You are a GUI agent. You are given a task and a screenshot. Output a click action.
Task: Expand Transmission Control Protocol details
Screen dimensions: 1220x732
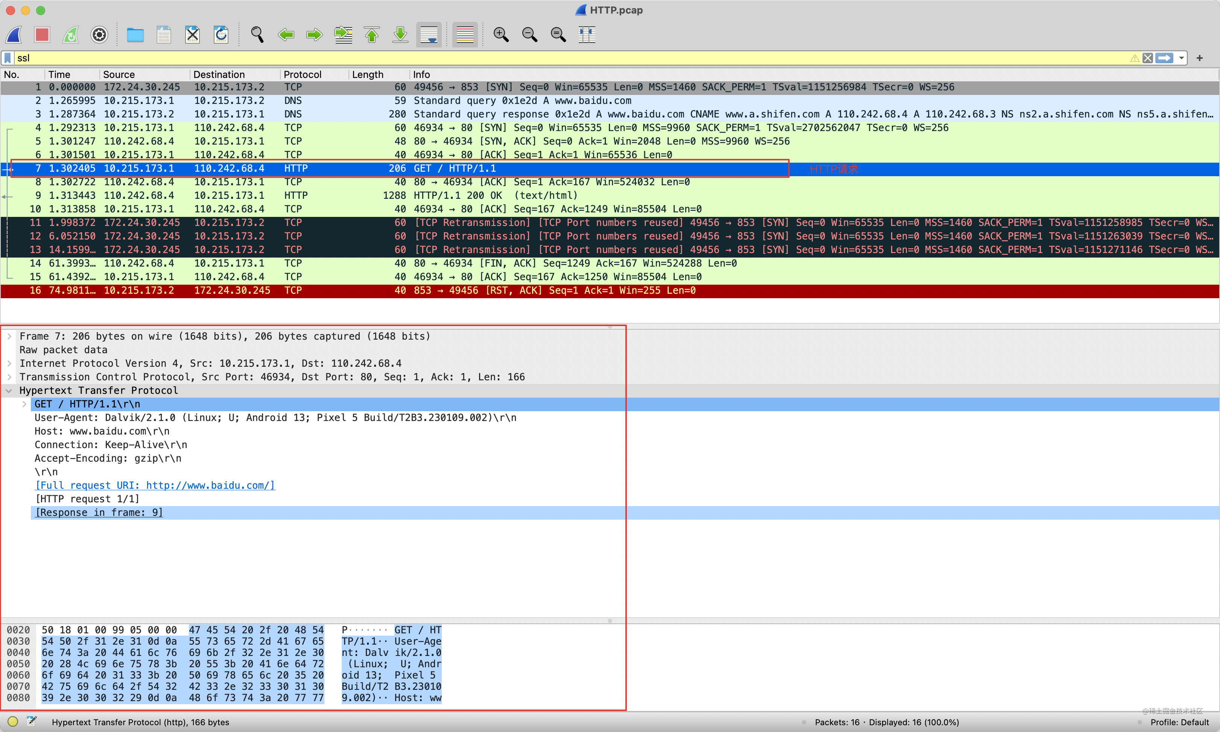[9, 377]
